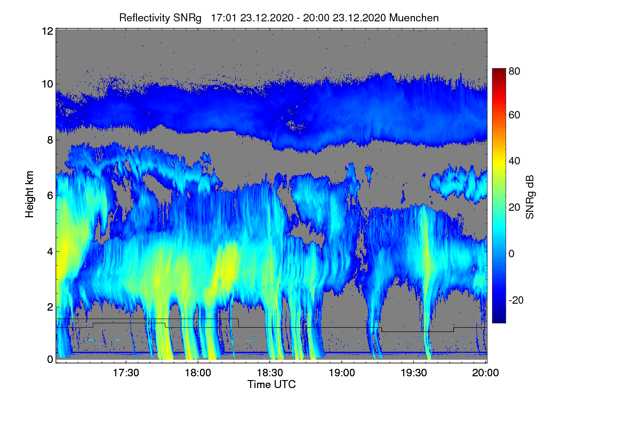Click the 10 km height tick label
The width and height of the screenshot is (640, 427).
coord(47,84)
